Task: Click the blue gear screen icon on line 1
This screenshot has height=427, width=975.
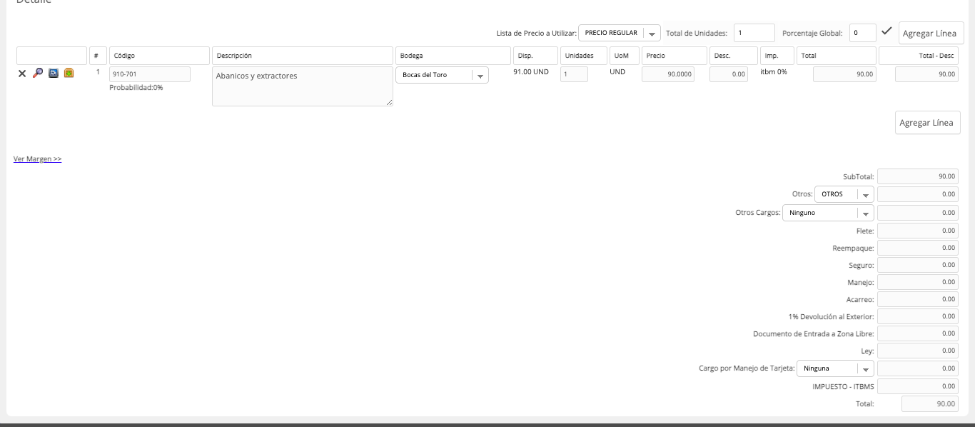Action: [x=54, y=73]
